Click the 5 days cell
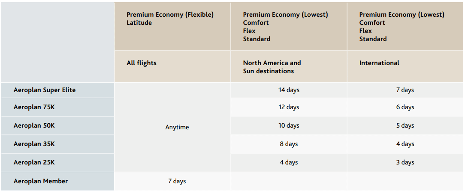Screen dimensions: 465x194 (x=405, y=125)
